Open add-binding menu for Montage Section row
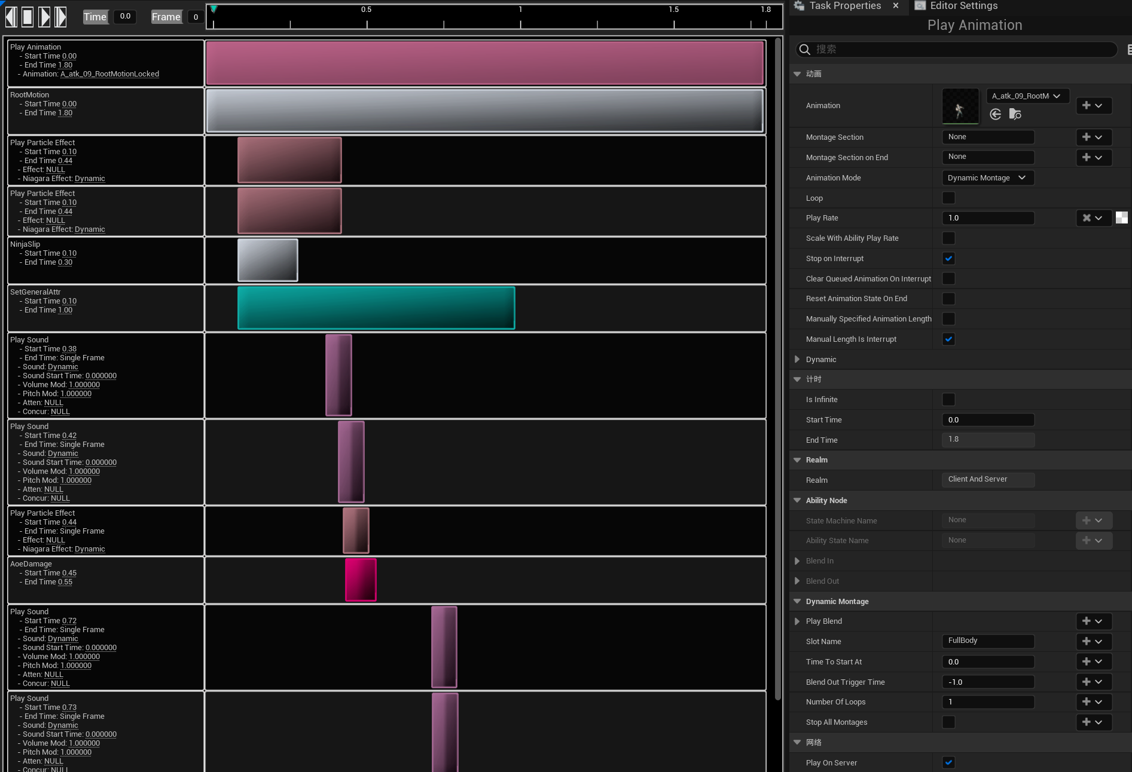 (x=1094, y=137)
